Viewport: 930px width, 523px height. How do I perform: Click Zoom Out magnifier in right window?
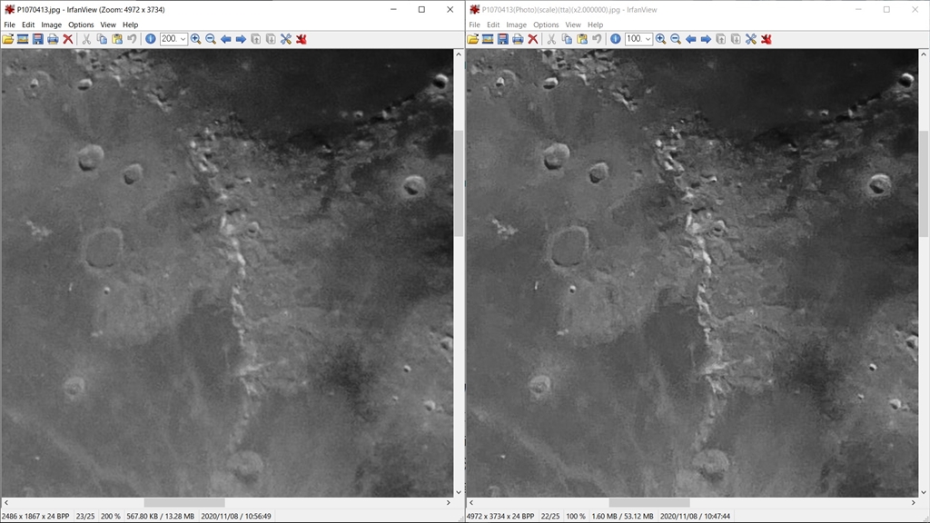[x=676, y=39]
